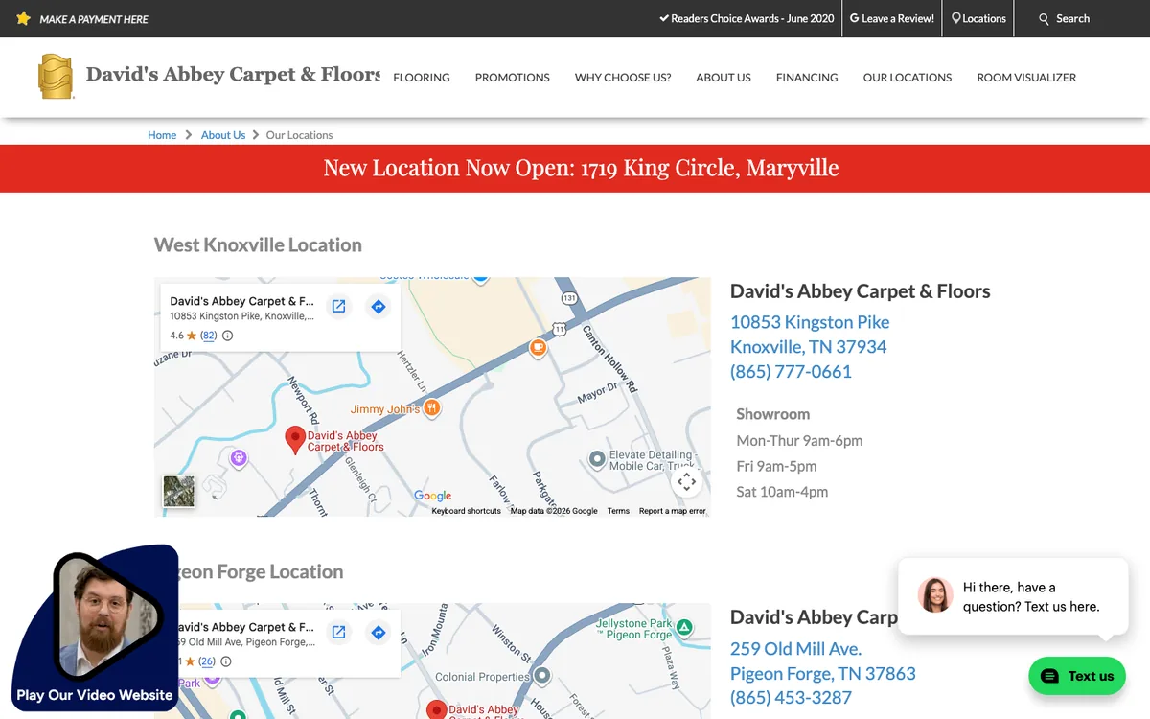
Task: Open the FLOORING menu
Action: point(422,78)
